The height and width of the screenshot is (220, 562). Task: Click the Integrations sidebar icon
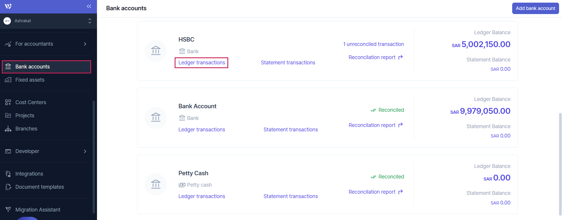[x=8, y=174]
